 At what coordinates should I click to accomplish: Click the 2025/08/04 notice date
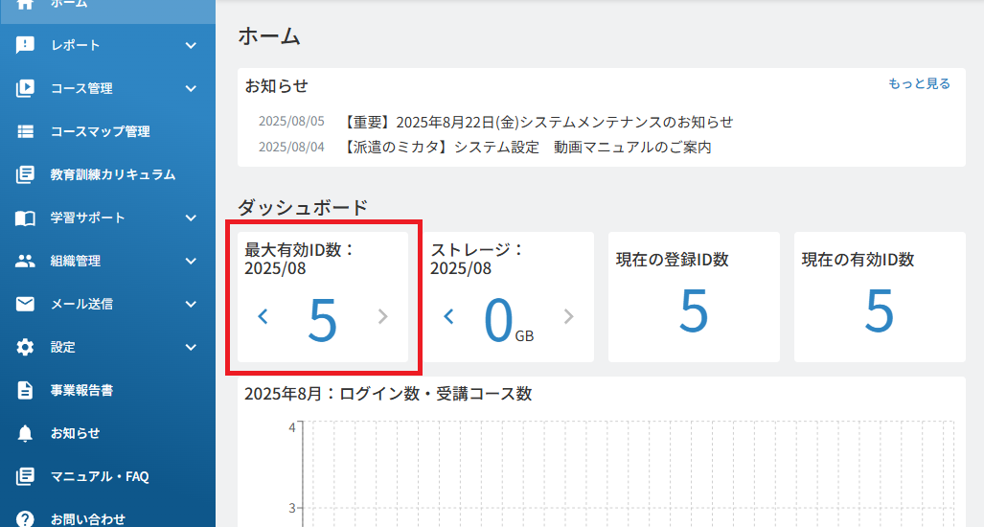[291, 147]
